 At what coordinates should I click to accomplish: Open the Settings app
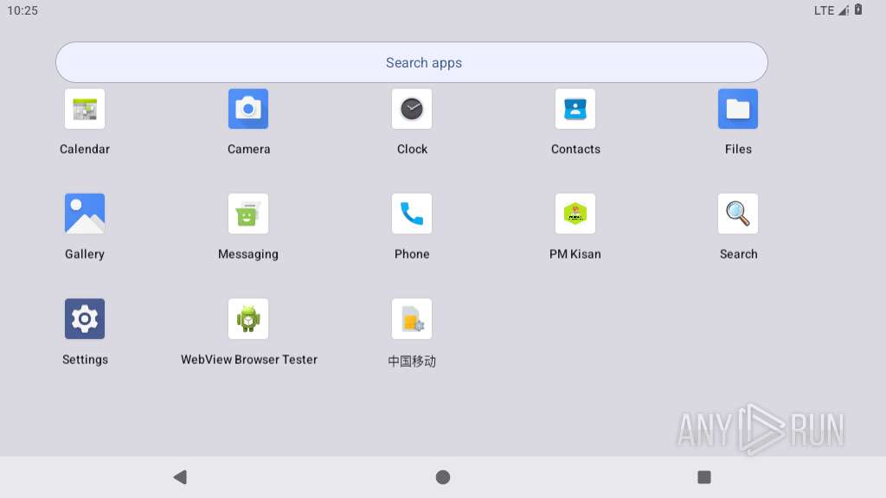[85, 318]
